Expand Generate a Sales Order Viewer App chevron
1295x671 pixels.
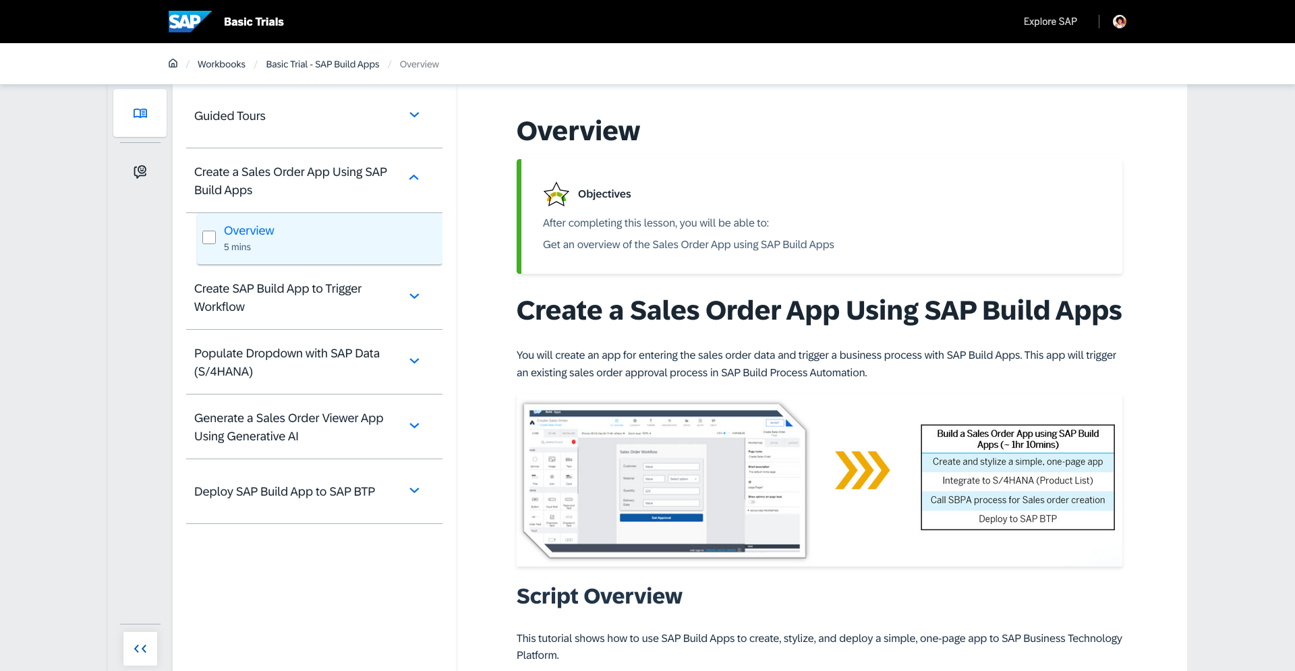click(414, 426)
